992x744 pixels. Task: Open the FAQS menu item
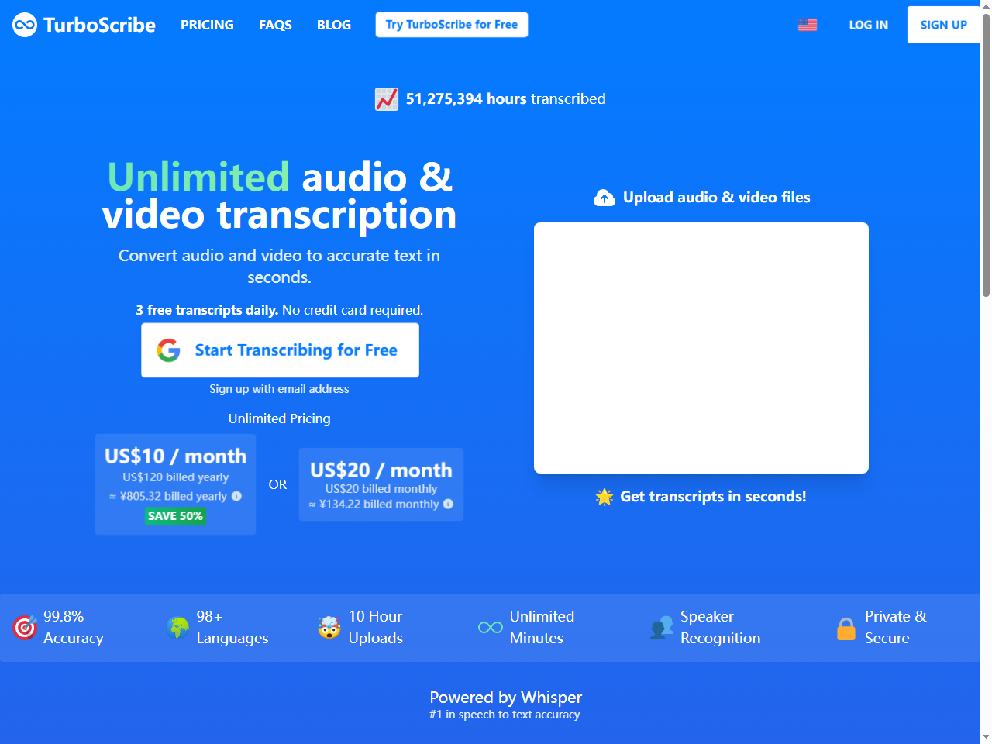[275, 25]
